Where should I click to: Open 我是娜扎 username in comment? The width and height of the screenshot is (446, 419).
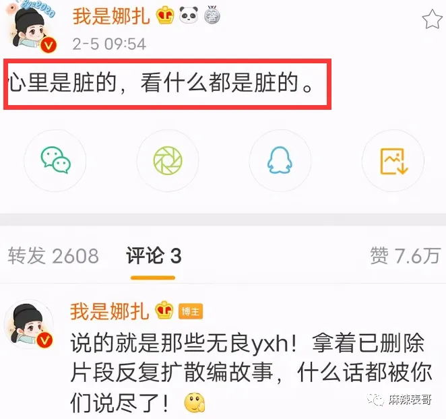[110, 311]
